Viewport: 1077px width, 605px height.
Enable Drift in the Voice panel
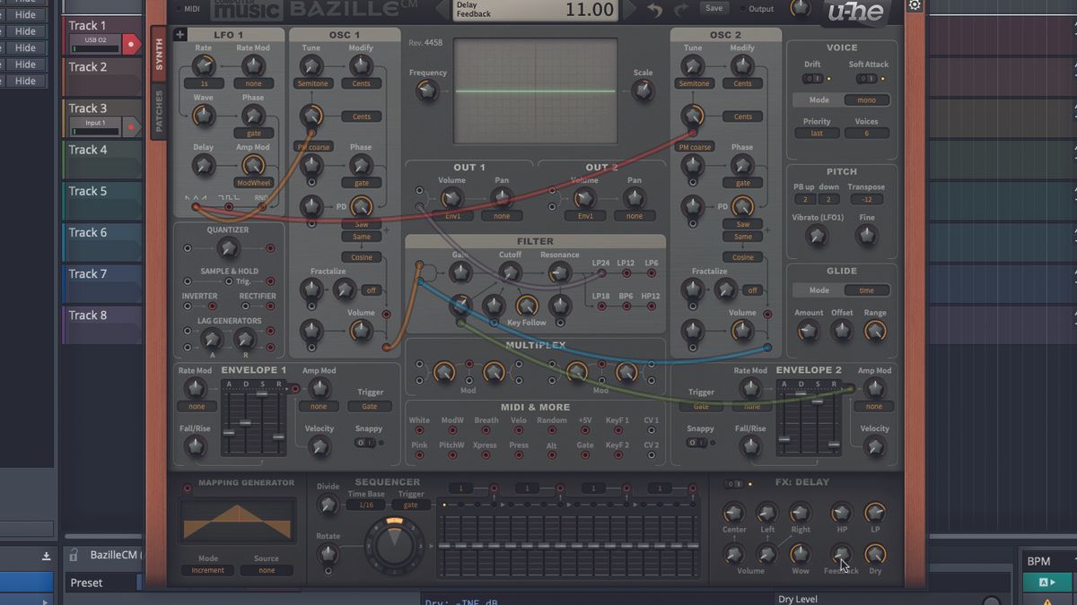coord(812,78)
